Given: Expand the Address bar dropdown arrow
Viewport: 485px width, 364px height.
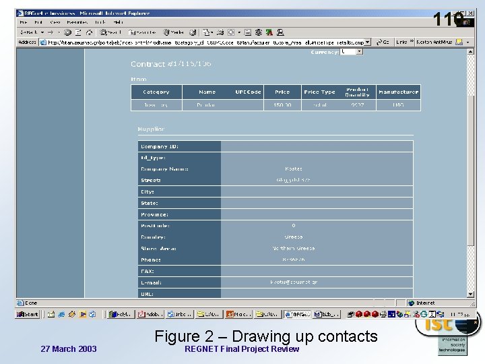Looking at the screenshot, I should click(x=368, y=42).
